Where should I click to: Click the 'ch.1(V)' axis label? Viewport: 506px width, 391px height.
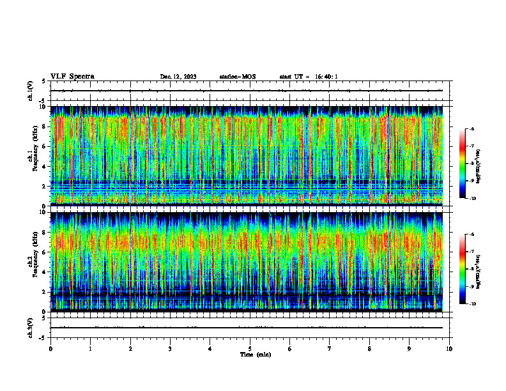(x=30, y=91)
